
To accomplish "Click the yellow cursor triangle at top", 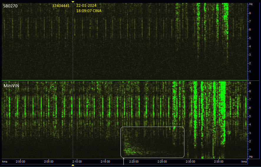I will point(73,2).
